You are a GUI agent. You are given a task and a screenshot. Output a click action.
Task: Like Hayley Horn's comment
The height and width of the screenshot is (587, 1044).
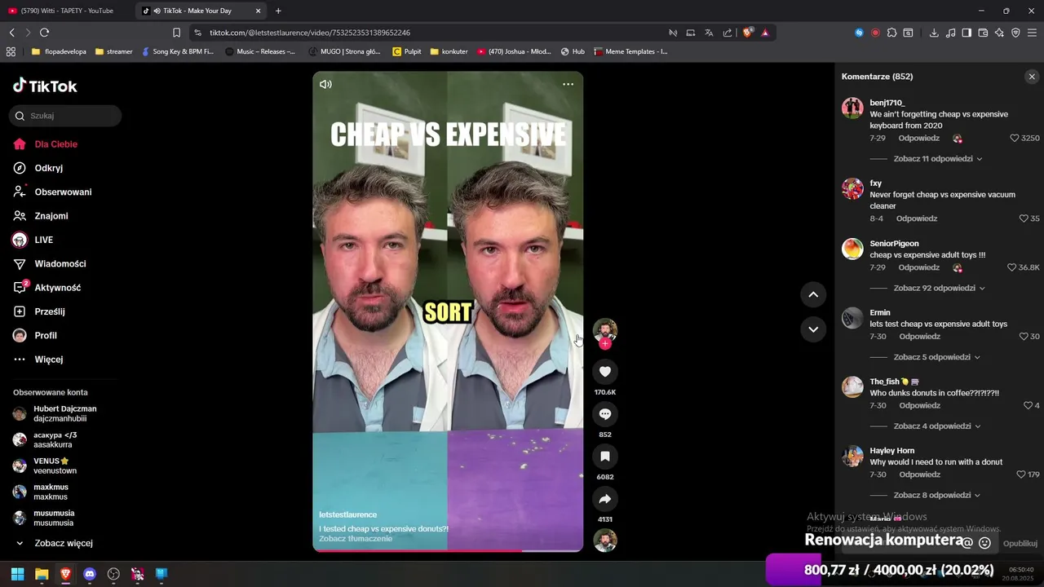pos(1021,474)
